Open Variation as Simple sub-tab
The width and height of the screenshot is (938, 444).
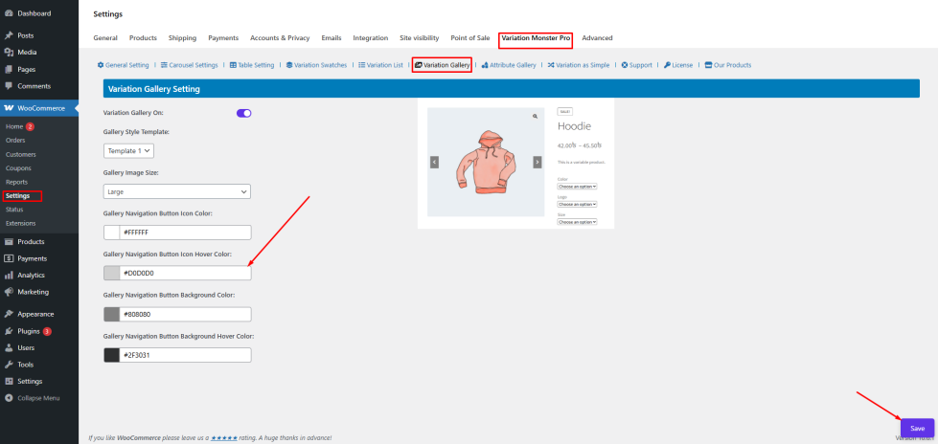[579, 65]
